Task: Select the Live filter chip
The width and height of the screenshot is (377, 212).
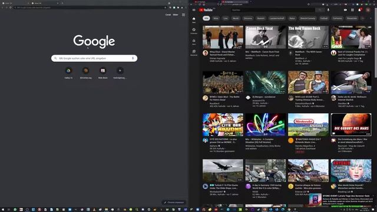Action: click(x=225, y=18)
